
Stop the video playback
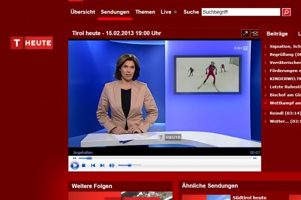pyautogui.click(x=84, y=165)
